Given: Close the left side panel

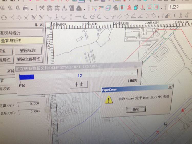Looking at the screenshot, I should click(x=41, y=25).
